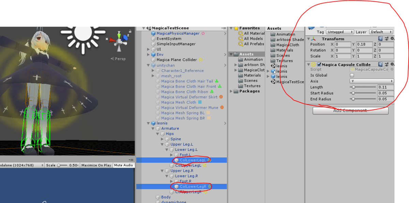This screenshot has height=203, width=409.
Task: Toggle Mute Audio in Game view
Action: click(x=123, y=165)
